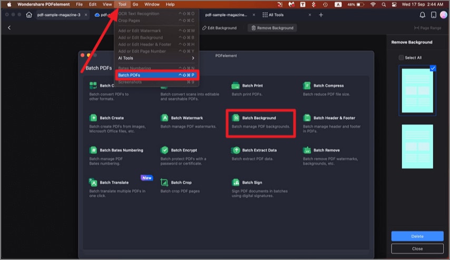Image resolution: width=450 pixels, height=260 pixels.
Task: Close the All Tools tab
Action: [x=310, y=15]
